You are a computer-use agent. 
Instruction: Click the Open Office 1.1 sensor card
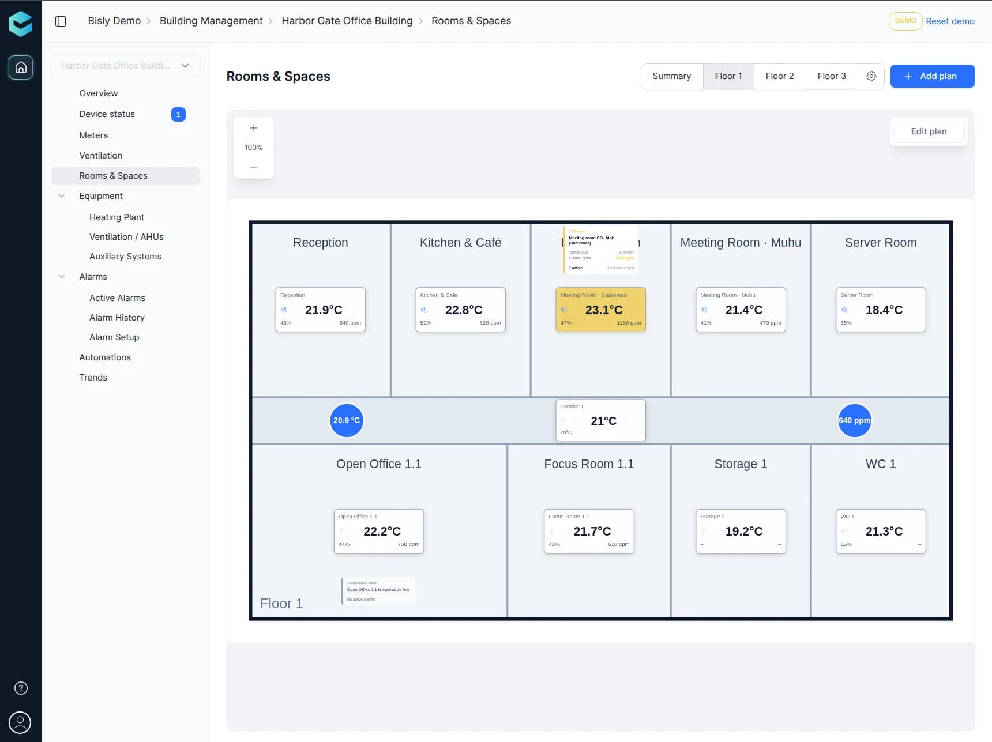click(x=379, y=531)
